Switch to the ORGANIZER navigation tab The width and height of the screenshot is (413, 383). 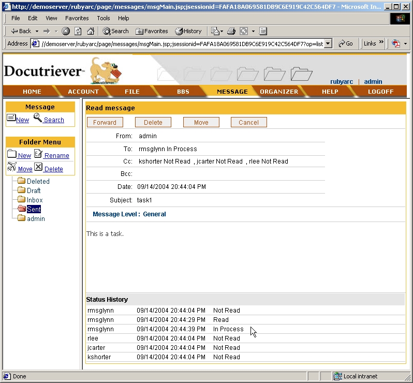click(279, 92)
